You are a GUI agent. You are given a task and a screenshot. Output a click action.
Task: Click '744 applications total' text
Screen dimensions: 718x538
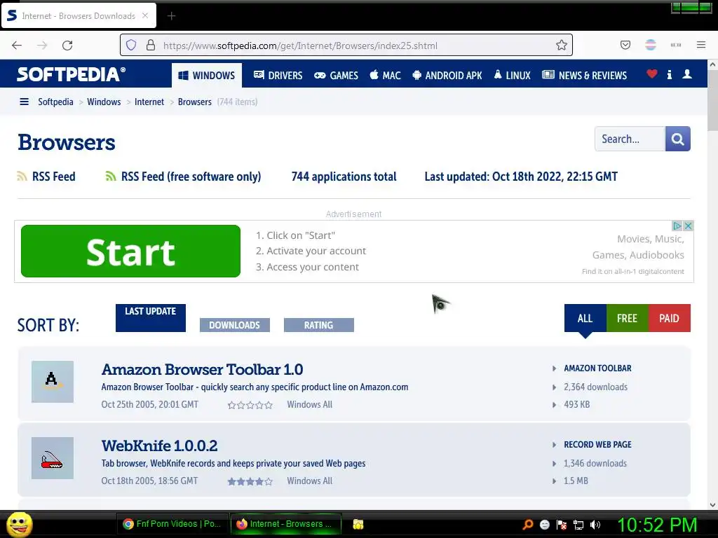(344, 177)
